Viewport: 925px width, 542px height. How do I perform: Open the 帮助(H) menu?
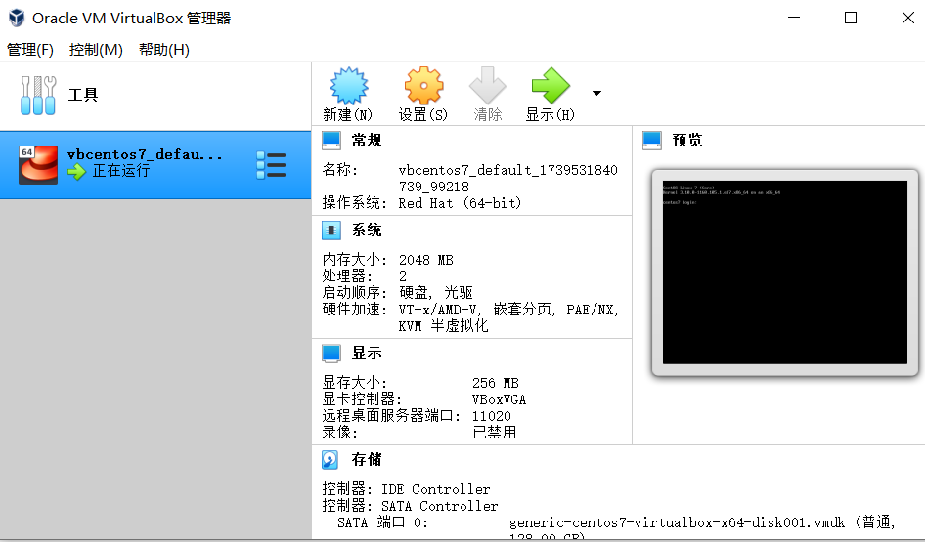pos(164,50)
